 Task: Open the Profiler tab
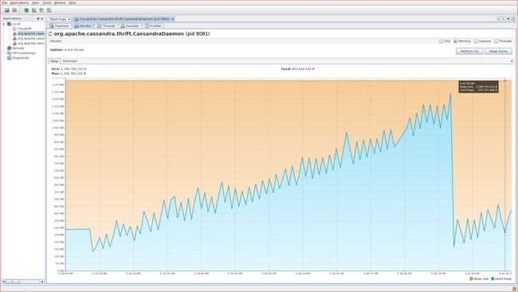pyautogui.click(x=154, y=26)
